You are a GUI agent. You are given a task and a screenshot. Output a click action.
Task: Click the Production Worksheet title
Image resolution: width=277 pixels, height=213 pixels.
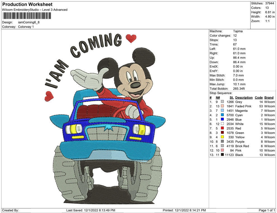(27, 4)
